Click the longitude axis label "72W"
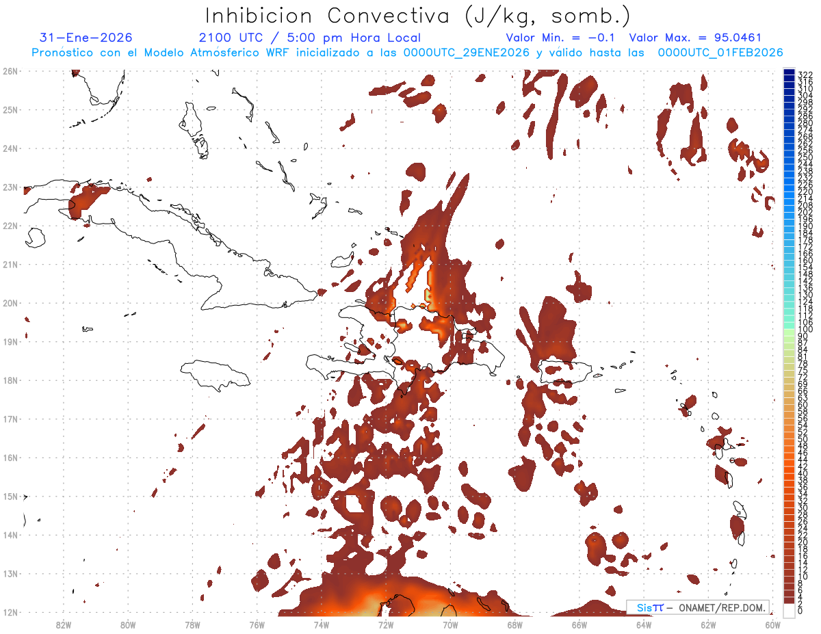The width and height of the screenshot is (821, 634). coord(386,624)
